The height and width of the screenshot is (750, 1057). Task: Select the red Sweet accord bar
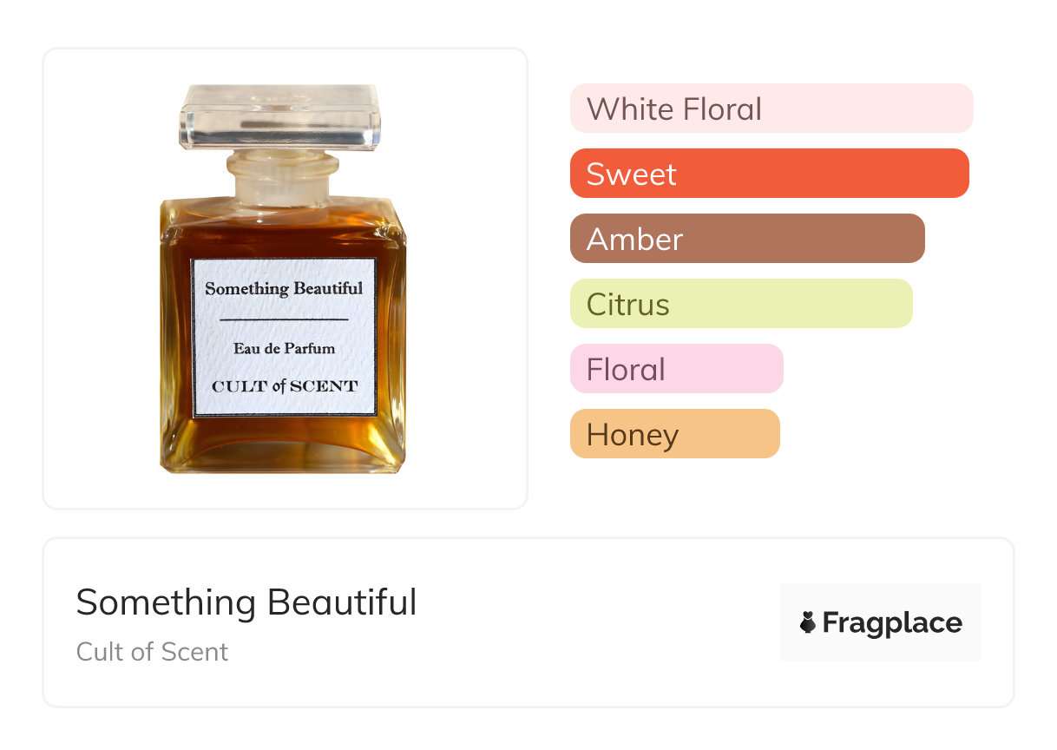769,174
